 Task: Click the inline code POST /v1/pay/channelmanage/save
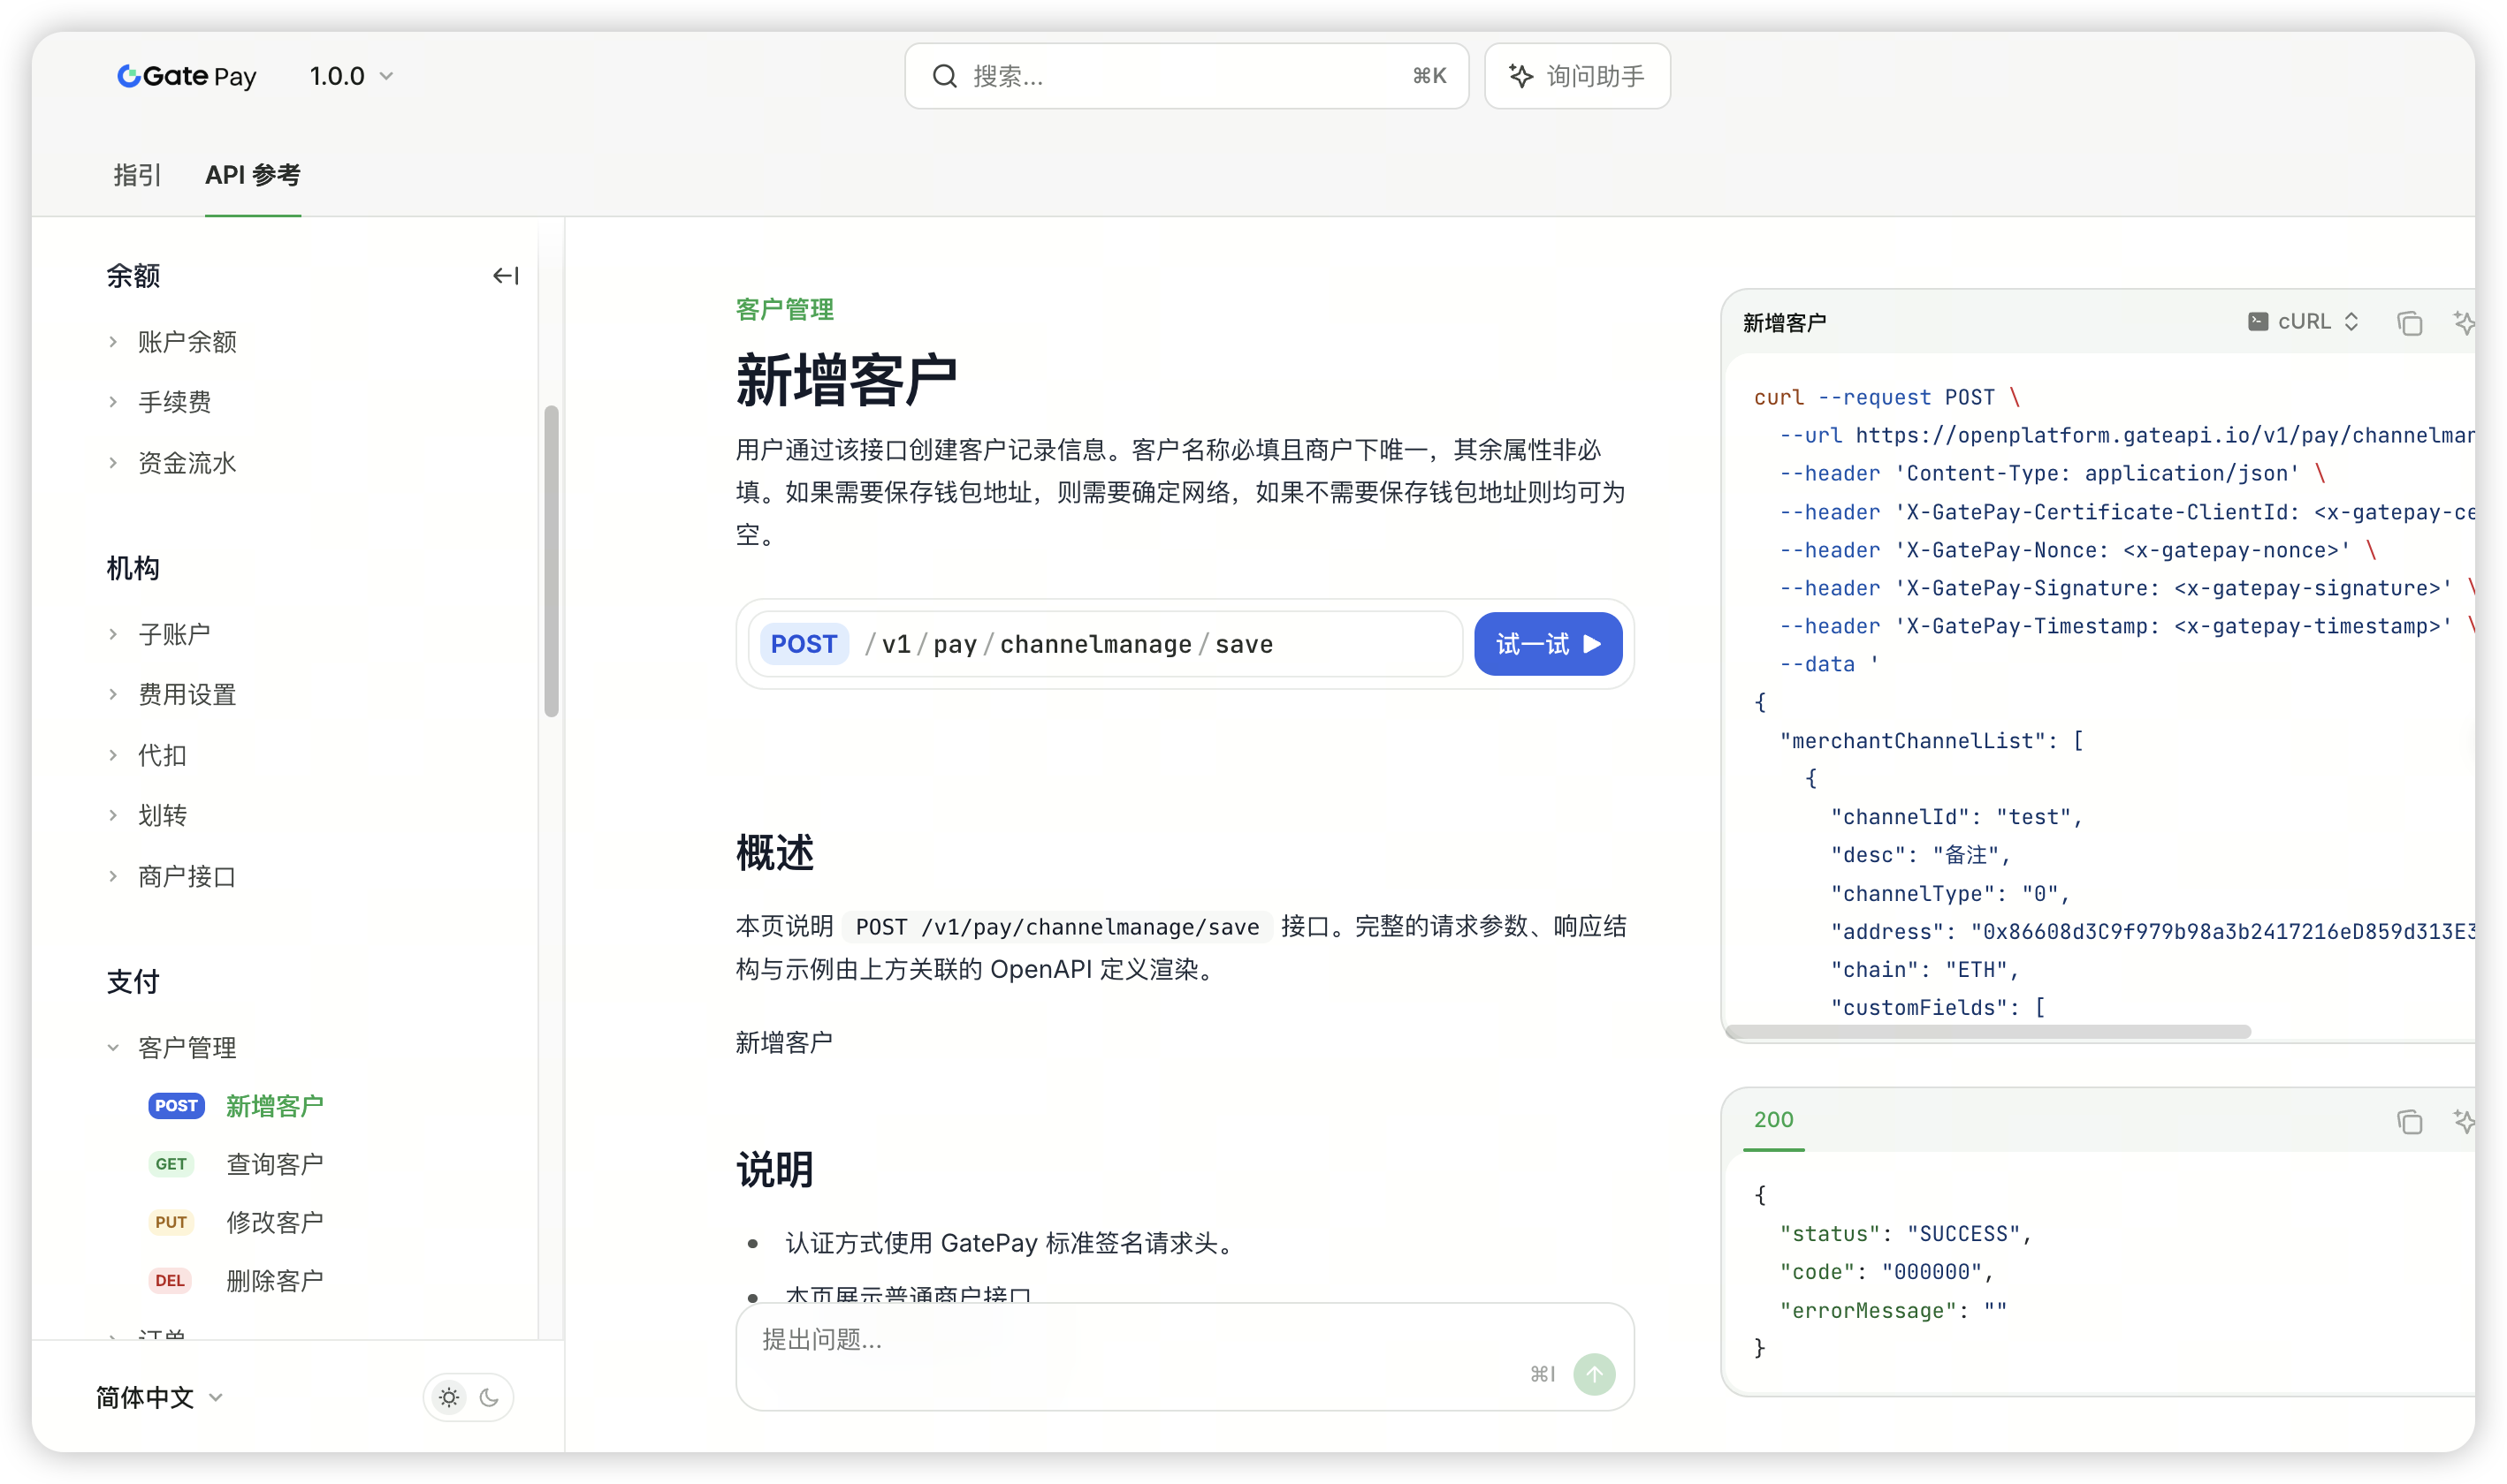1057,927
